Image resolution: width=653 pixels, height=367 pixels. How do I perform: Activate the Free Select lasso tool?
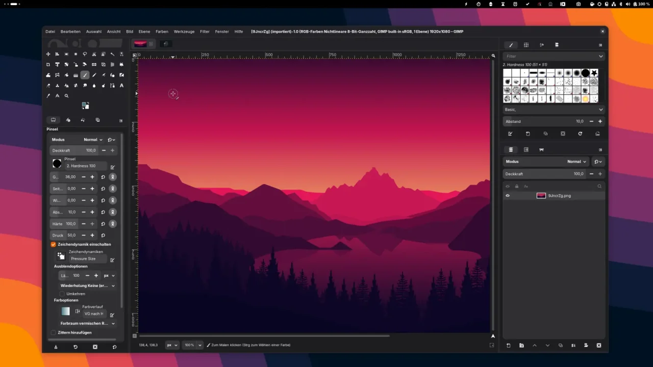click(85, 55)
